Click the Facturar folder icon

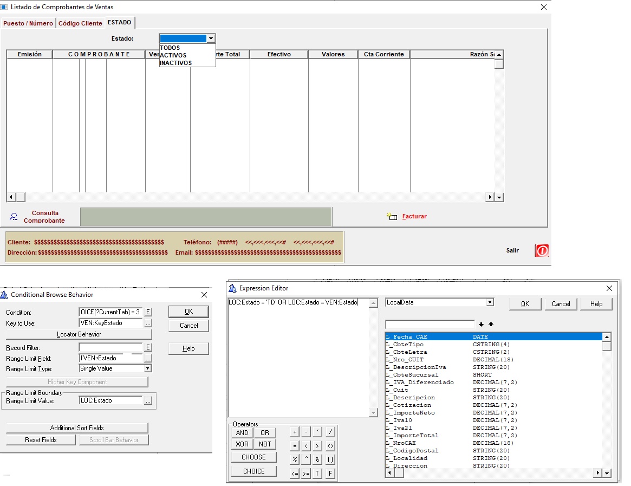tap(392, 217)
